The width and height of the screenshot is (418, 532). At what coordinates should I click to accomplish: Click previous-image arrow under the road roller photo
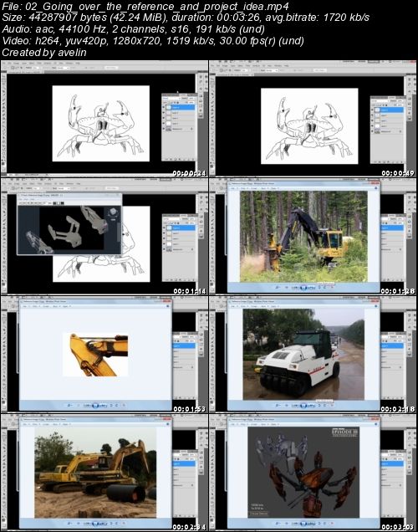coord(298,406)
